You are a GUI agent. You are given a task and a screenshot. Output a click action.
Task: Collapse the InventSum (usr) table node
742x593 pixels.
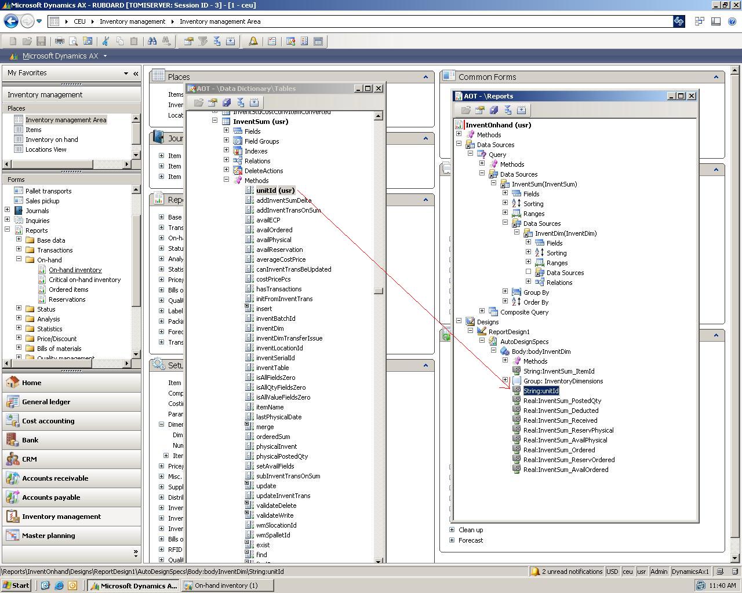click(x=214, y=121)
